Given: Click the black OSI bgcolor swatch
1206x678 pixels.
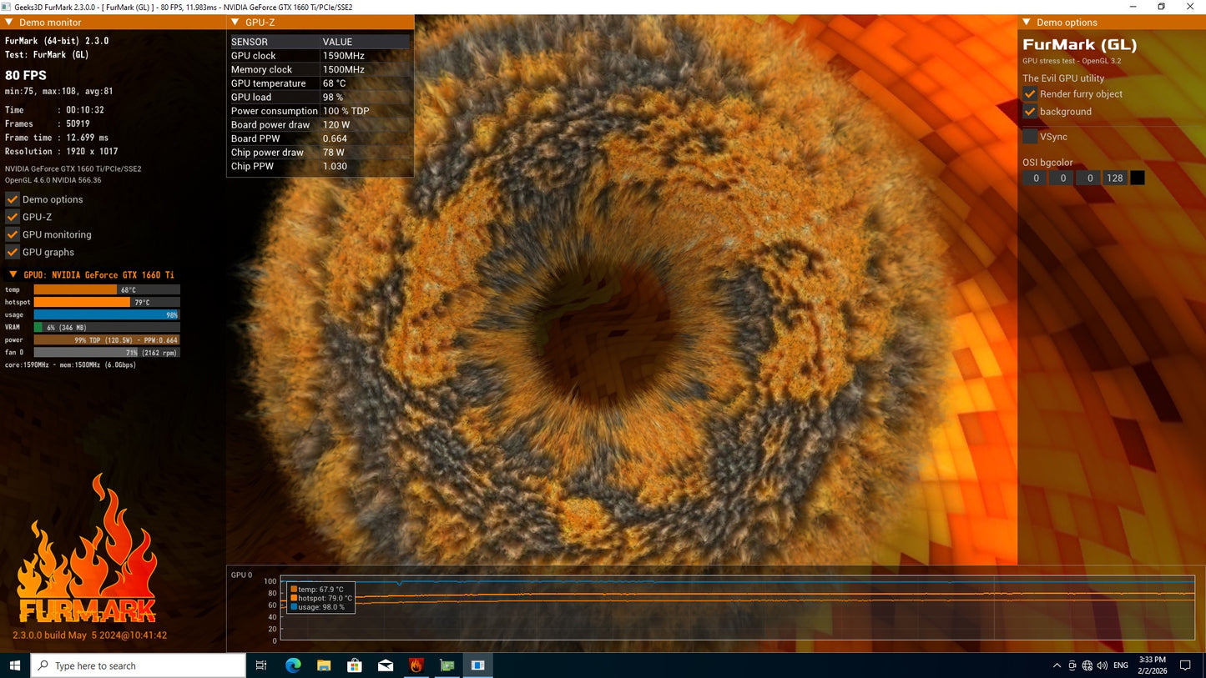Looking at the screenshot, I should pos(1137,178).
